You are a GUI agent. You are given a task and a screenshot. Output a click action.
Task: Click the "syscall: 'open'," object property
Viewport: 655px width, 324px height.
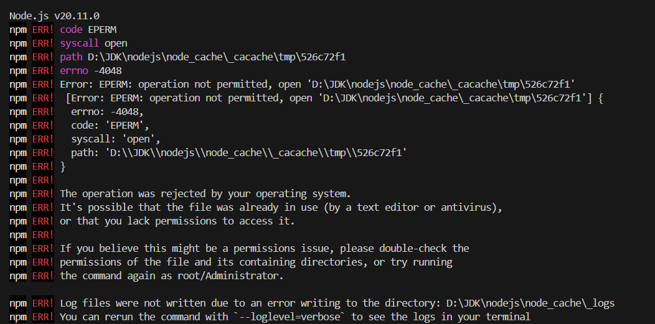[x=116, y=139]
